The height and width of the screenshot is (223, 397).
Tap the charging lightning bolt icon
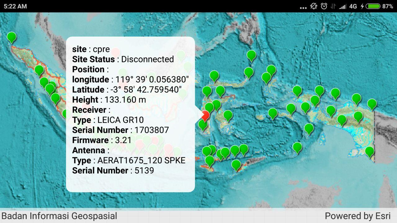coord(362,6)
